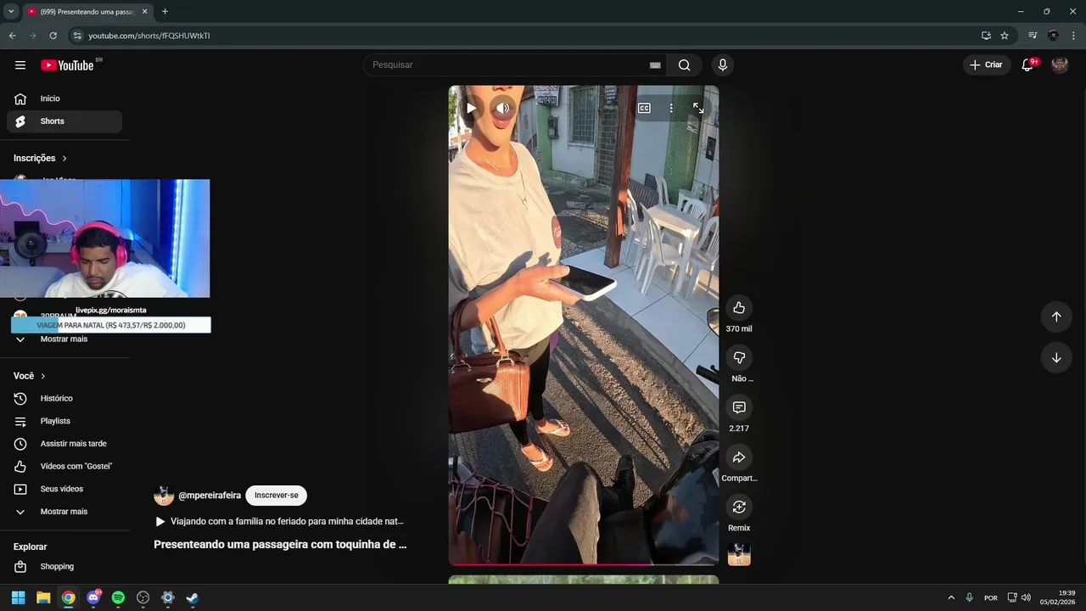This screenshot has height=611, width=1086.
Task: Go back with the browser back arrow
Action: click(x=12, y=36)
